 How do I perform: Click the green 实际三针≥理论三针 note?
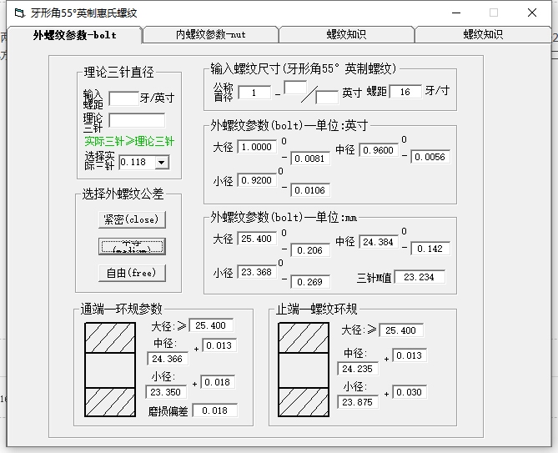tap(129, 141)
